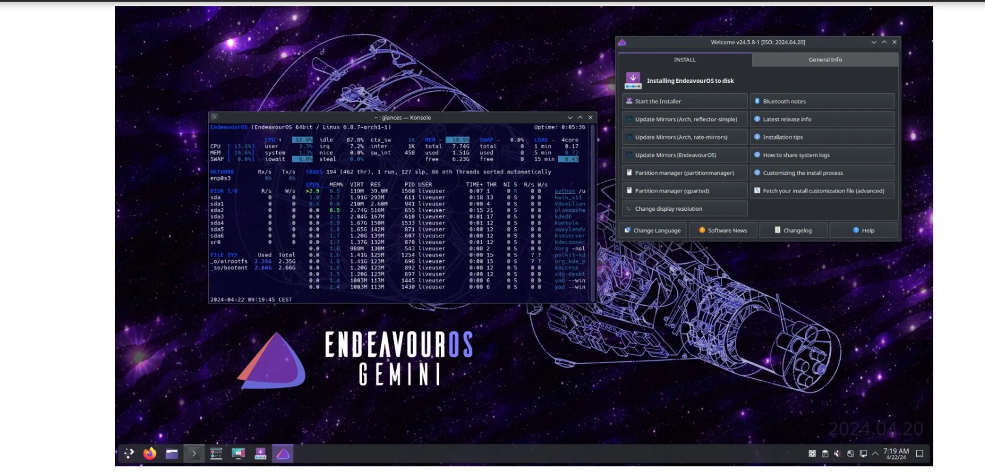
Task: Select the Konsole terminal taskbar icon
Action: click(x=194, y=453)
